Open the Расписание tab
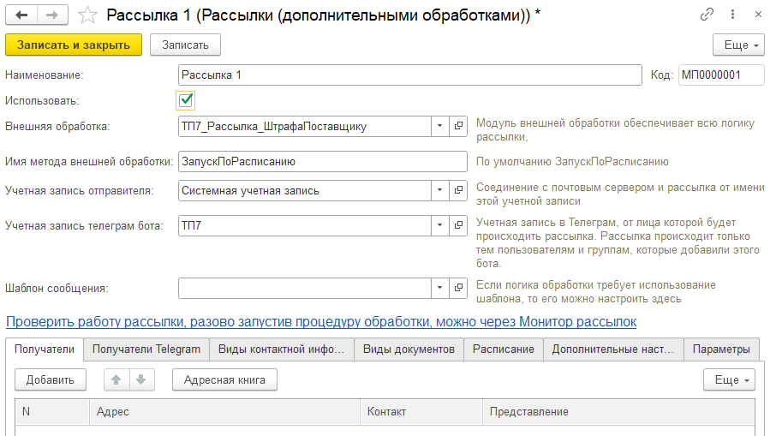Screen dimensions: 770x436 [504, 349]
